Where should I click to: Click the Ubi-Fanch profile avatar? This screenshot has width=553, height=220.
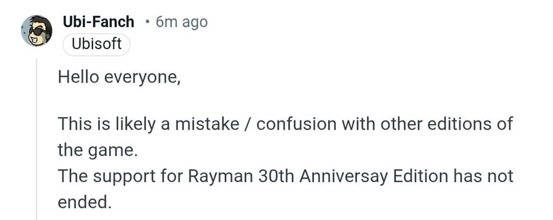click(x=37, y=30)
